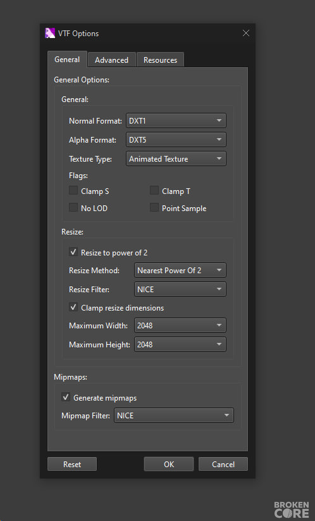Choose a Maximum Height value
Screen dimensions: 315x521
tap(180, 344)
